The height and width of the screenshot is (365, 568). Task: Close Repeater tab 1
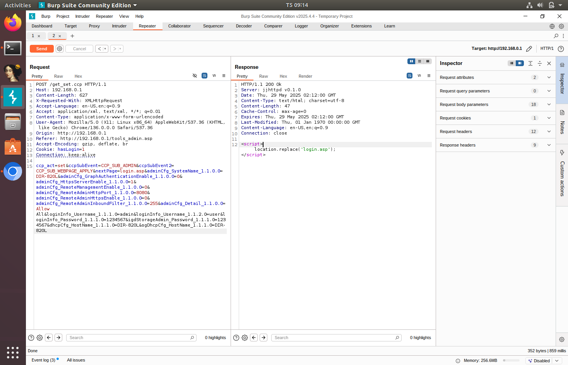[39, 36]
